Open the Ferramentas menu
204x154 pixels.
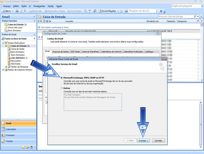click(39, 6)
